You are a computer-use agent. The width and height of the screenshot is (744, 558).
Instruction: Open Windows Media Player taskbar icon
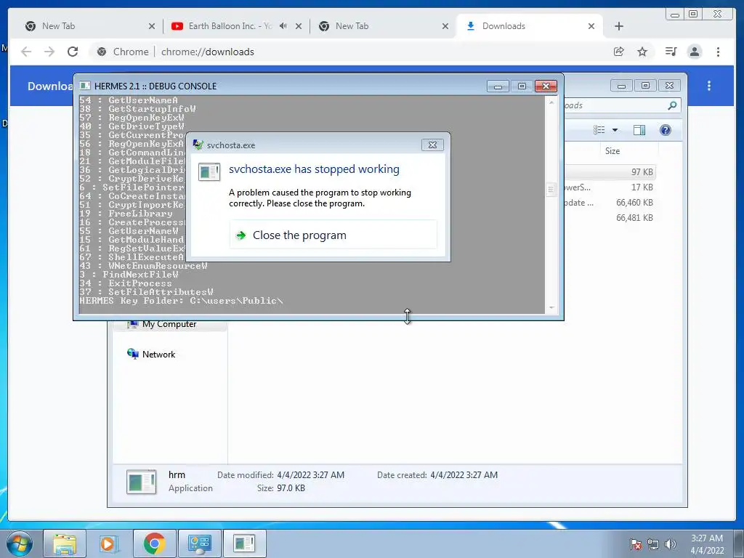point(109,543)
